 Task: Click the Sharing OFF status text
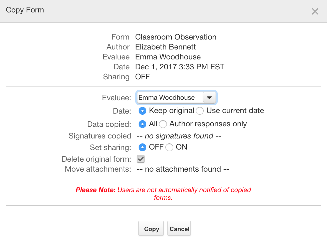point(142,77)
